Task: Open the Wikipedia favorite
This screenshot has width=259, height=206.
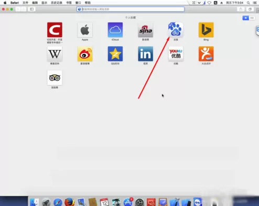Action: (55, 54)
